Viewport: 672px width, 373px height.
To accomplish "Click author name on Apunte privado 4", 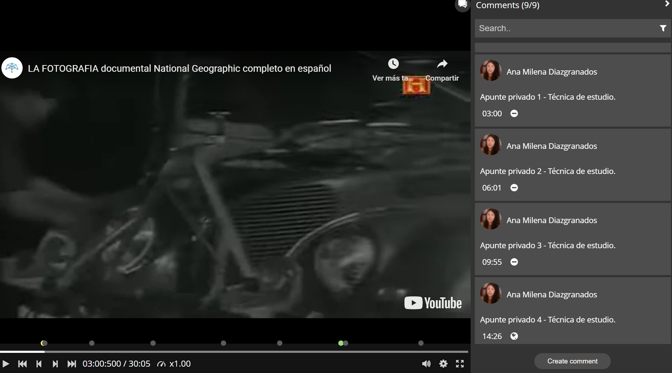I will [552, 295].
